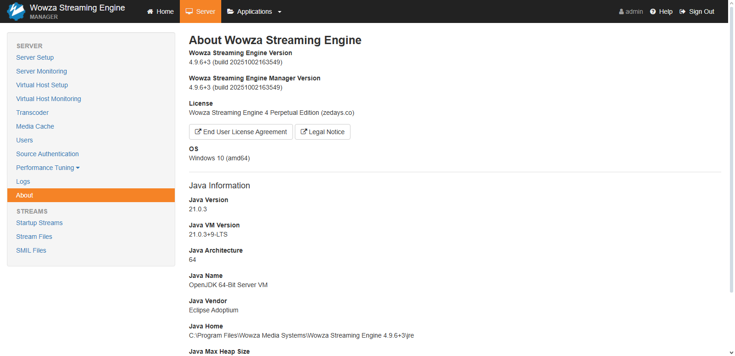This screenshot has width=735, height=356.
Task: Click the Sign Out arrow icon
Action: pyautogui.click(x=683, y=11)
